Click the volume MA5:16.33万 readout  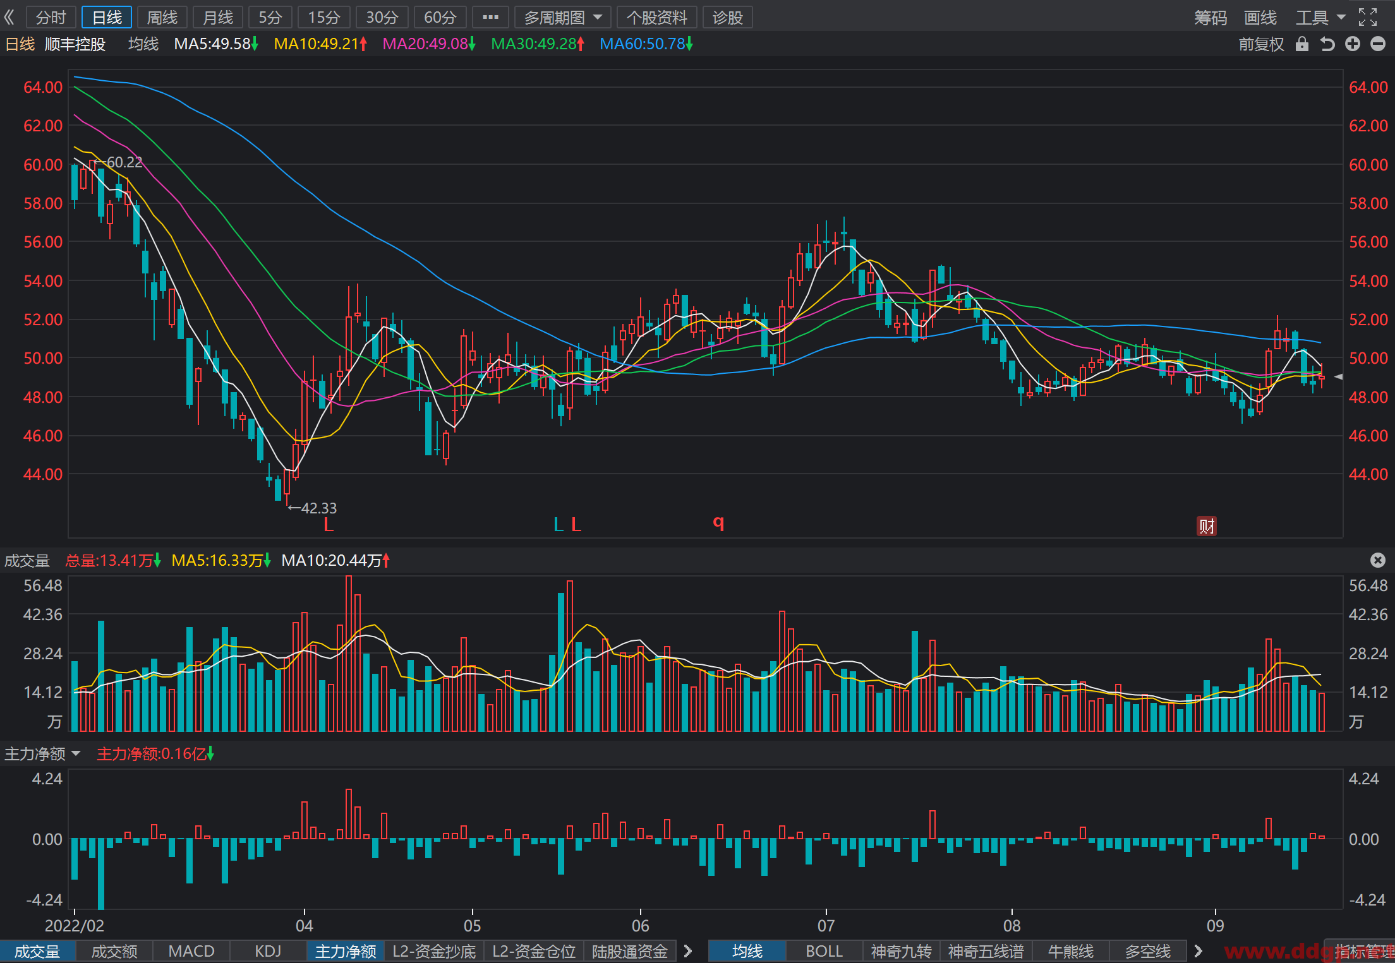click(221, 560)
